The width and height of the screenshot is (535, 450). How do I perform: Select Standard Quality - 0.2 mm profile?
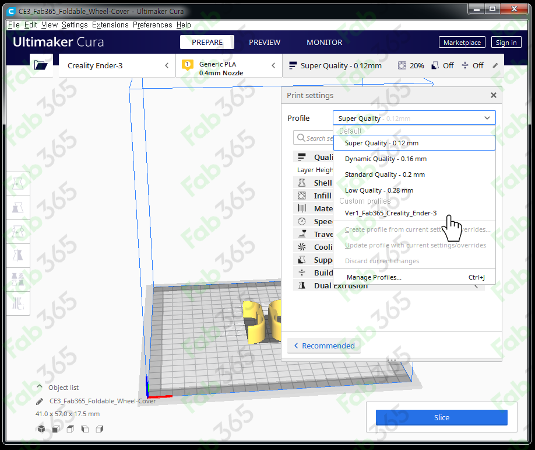pyautogui.click(x=414, y=175)
